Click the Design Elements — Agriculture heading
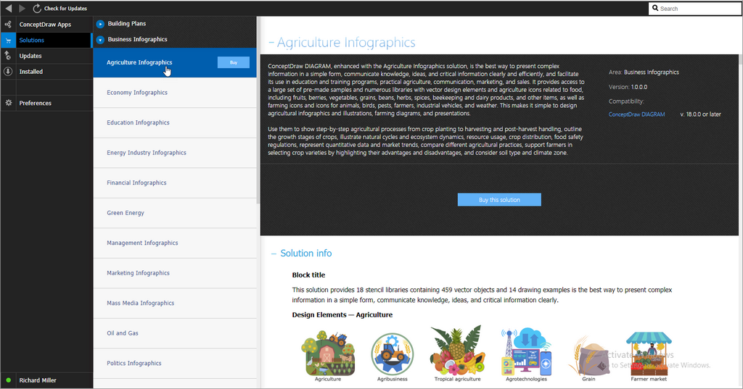This screenshot has height=389, width=743. [342, 314]
